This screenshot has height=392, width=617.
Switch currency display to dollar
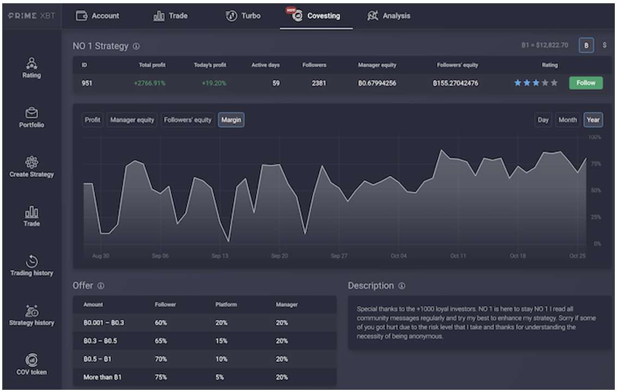[604, 45]
